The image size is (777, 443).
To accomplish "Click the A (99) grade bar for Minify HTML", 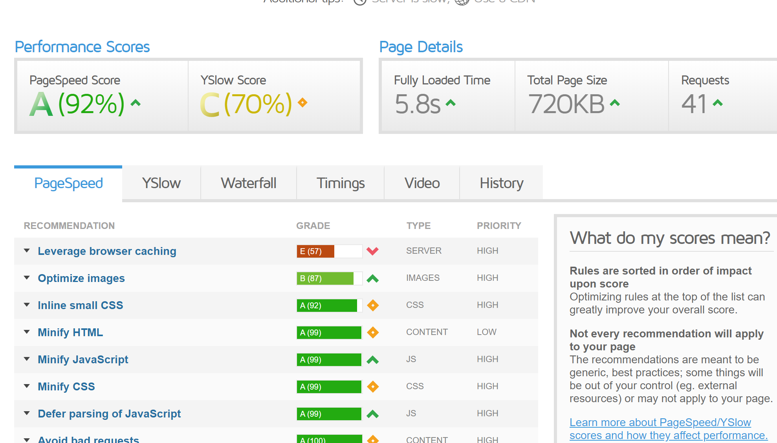I will tap(329, 333).
